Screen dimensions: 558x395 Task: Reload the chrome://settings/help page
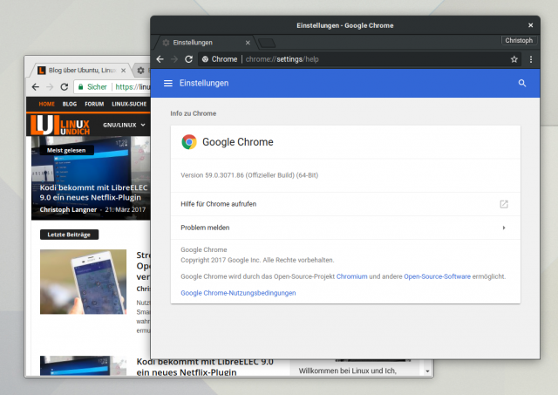click(189, 59)
